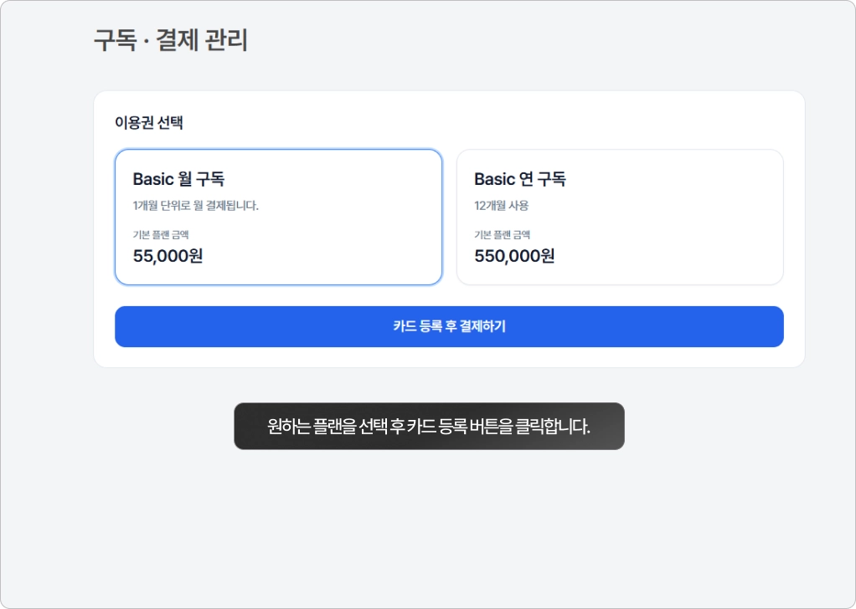Click the Basic 월 구독 title text
The image size is (856, 609).
tap(178, 179)
